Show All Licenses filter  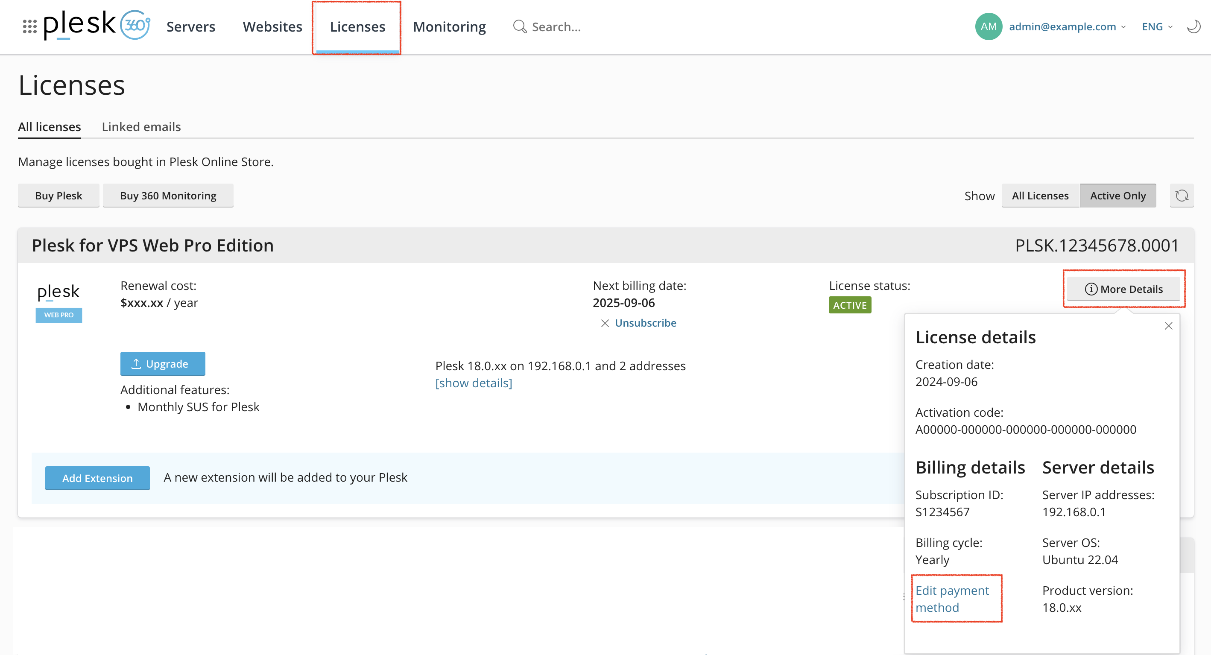1040,196
